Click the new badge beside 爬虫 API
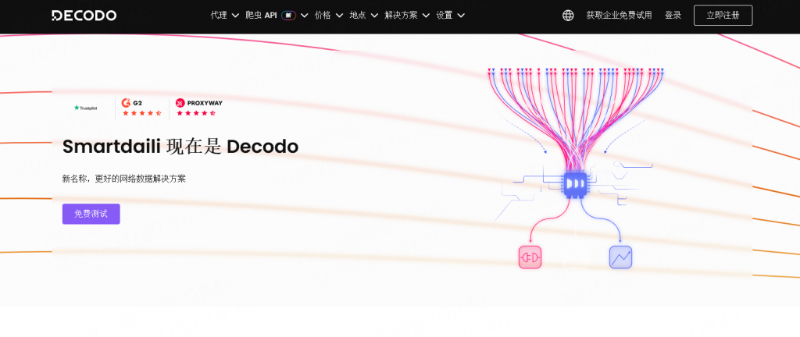 [289, 16]
